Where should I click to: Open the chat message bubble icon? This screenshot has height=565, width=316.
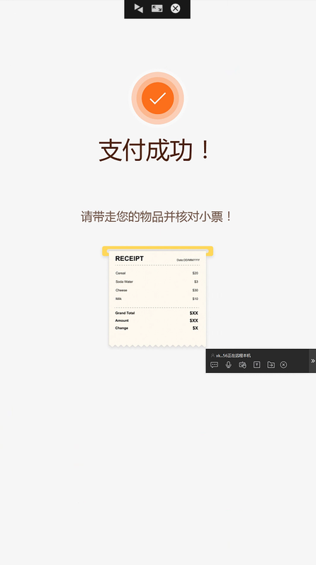click(215, 364)
